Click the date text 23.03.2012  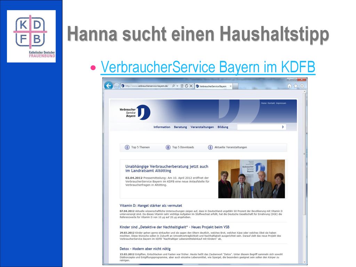tap(127, 254)
